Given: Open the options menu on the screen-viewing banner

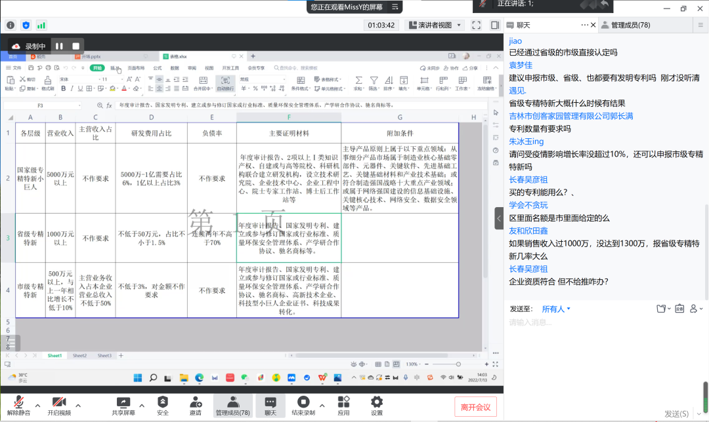Looking at the screenshot, I should coord(395,7).
